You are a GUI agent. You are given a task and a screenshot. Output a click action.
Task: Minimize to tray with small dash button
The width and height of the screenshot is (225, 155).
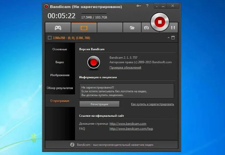[157, 6]
